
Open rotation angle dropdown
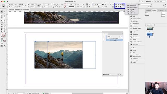pos(49,4)
